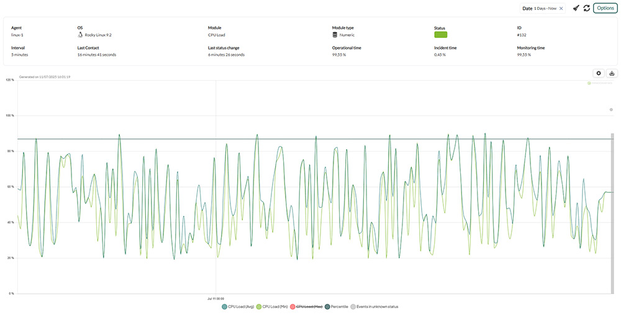
Task: Open chart settings gear icon
Action: (x=599, y=73)
